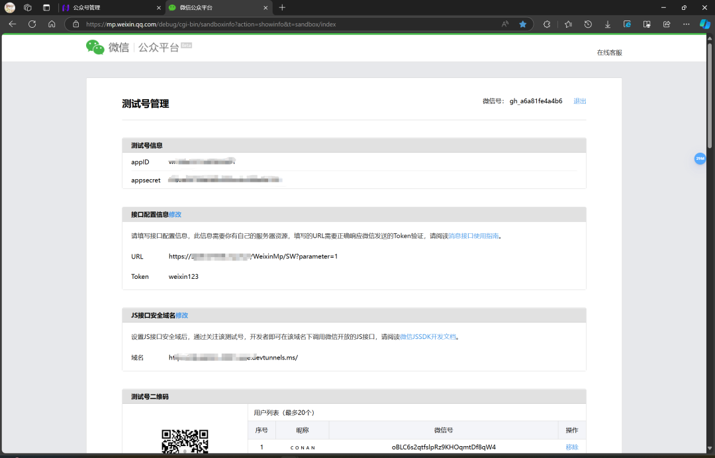Click the blue floating 29M badge
The width and height of the screenshot is (715, 458).
pyautogui.click(x=700, y=159)
